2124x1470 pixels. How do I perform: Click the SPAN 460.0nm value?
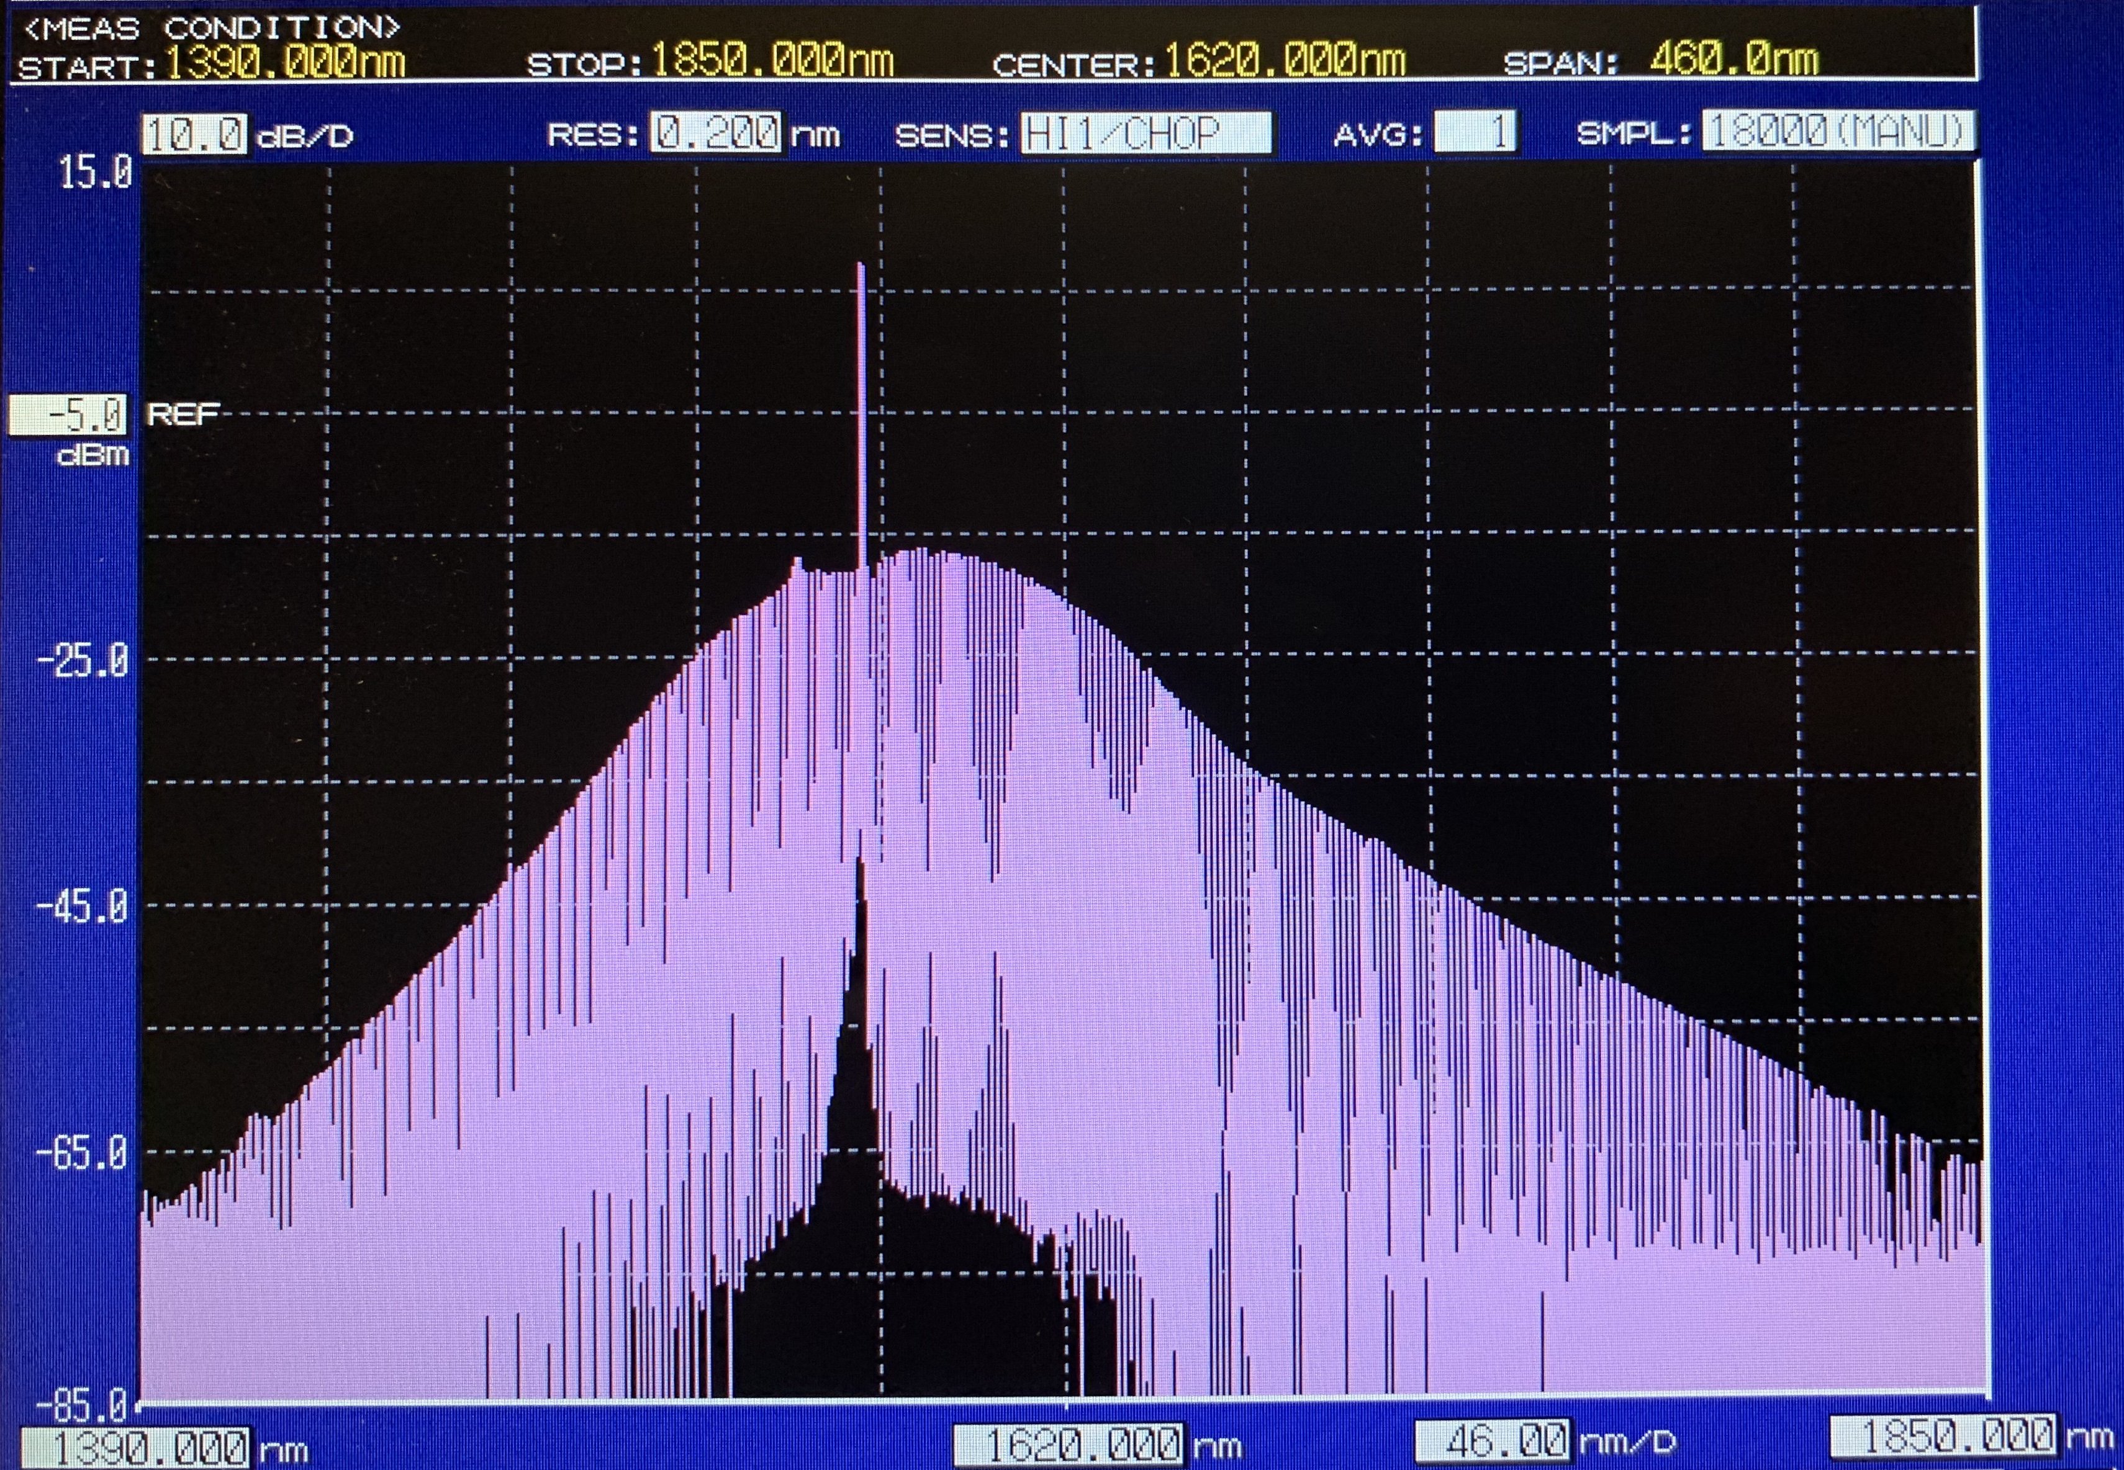tap(1733, 61)
